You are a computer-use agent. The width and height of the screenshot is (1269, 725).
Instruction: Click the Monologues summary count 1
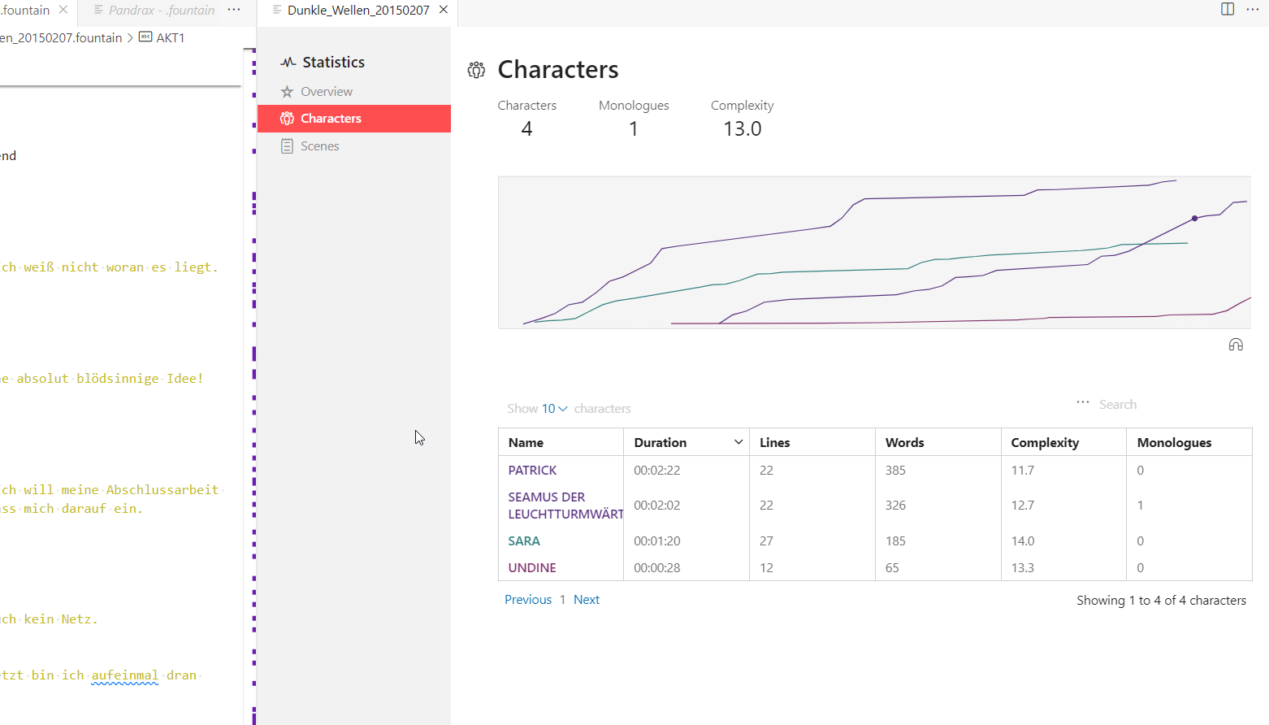coord(634,129)
